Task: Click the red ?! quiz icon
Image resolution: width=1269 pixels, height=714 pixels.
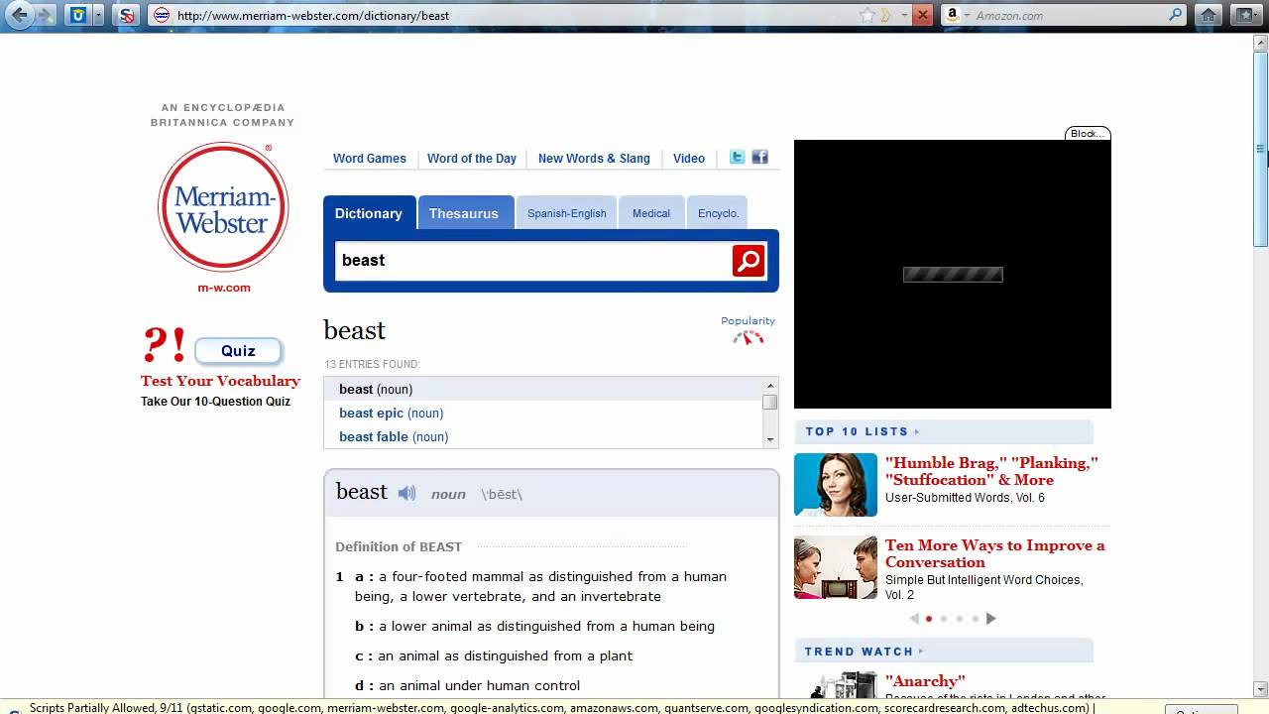Action: (x=165, y=345)
